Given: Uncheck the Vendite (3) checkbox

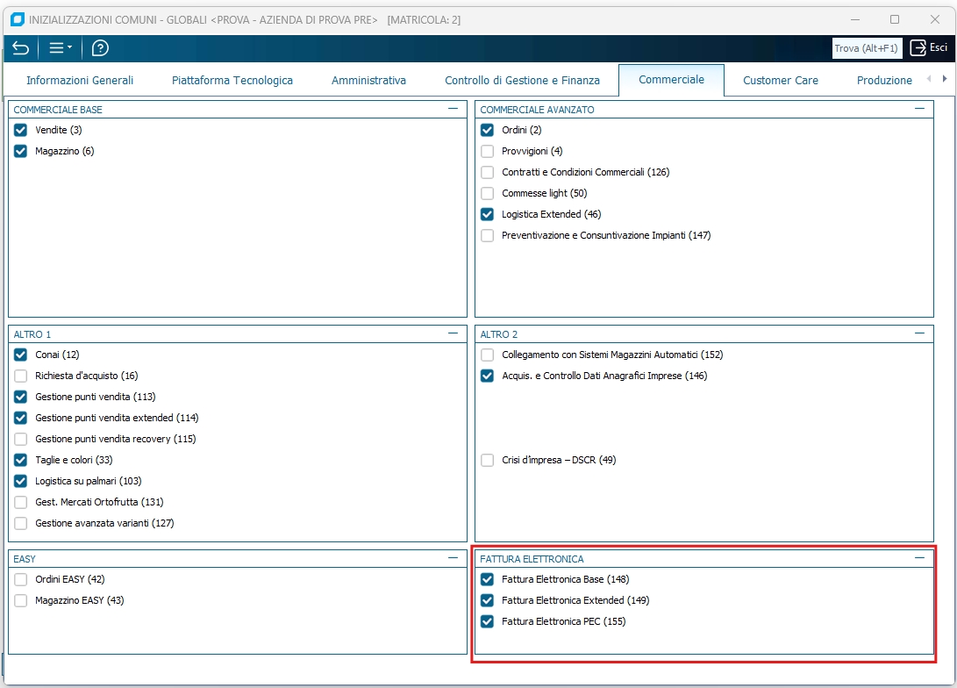Looking at the screenshot, I should tap(21, 130).
